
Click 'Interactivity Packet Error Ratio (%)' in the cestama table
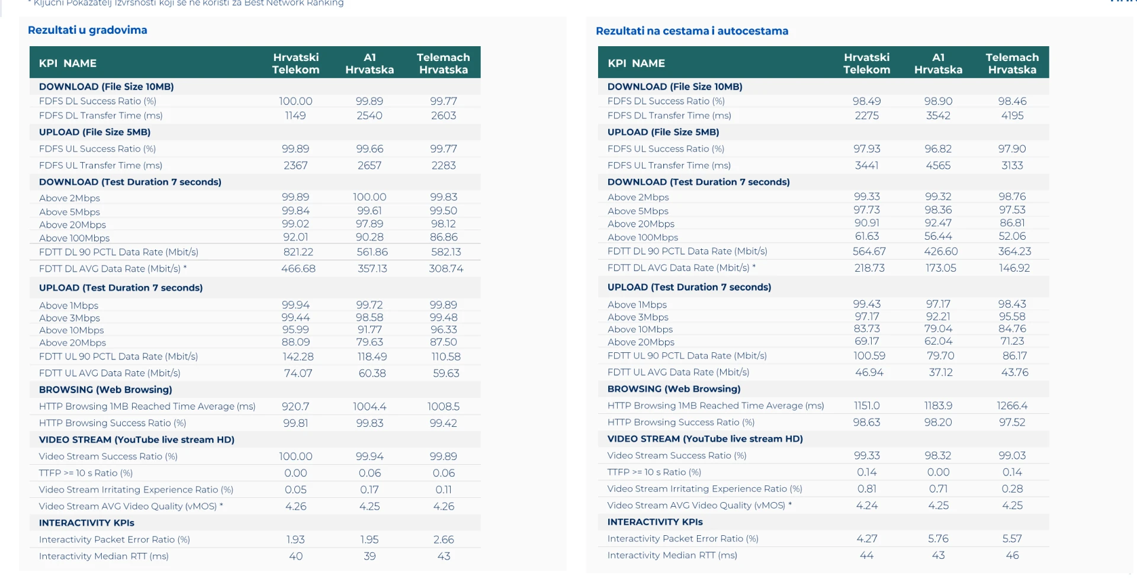[683, 538]
